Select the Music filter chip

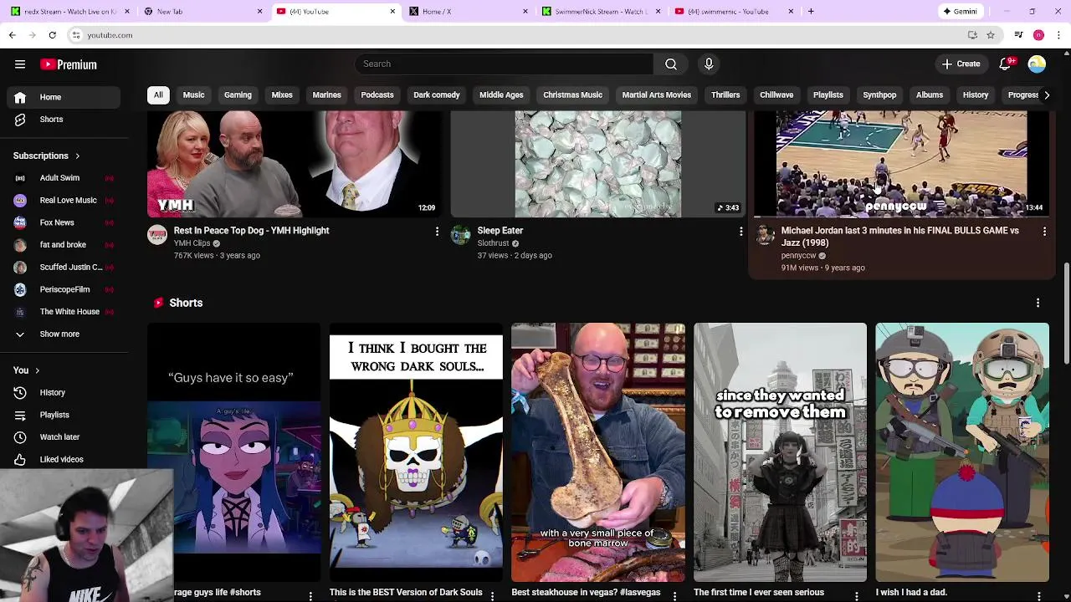pos(193,95)
